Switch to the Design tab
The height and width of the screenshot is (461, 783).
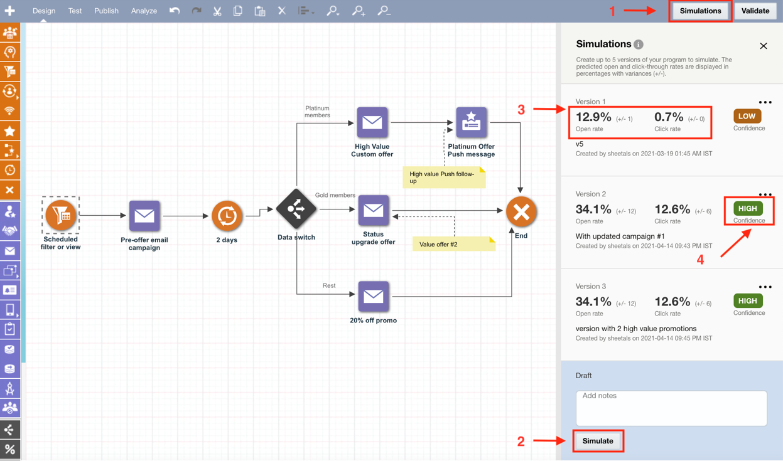44,11
